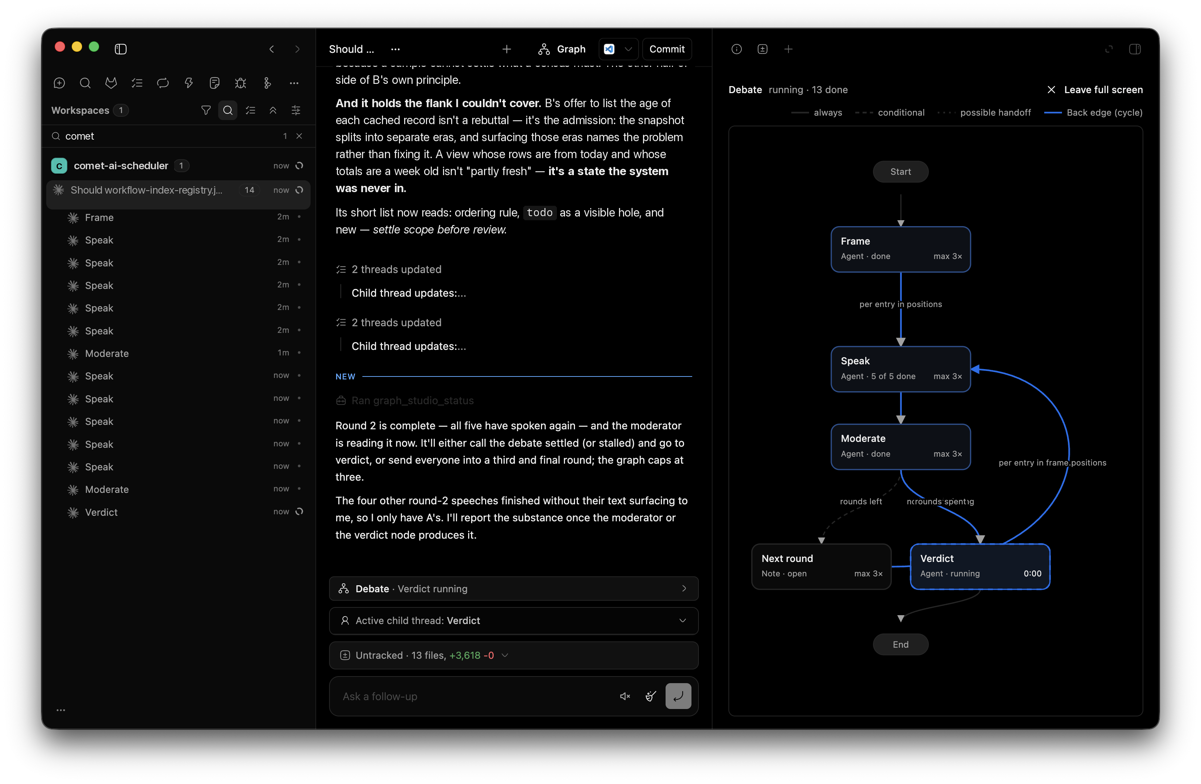Click the Ask a follow-up input
The image size is (1201, 784).
pyautogui.click(x=474, y=696)
